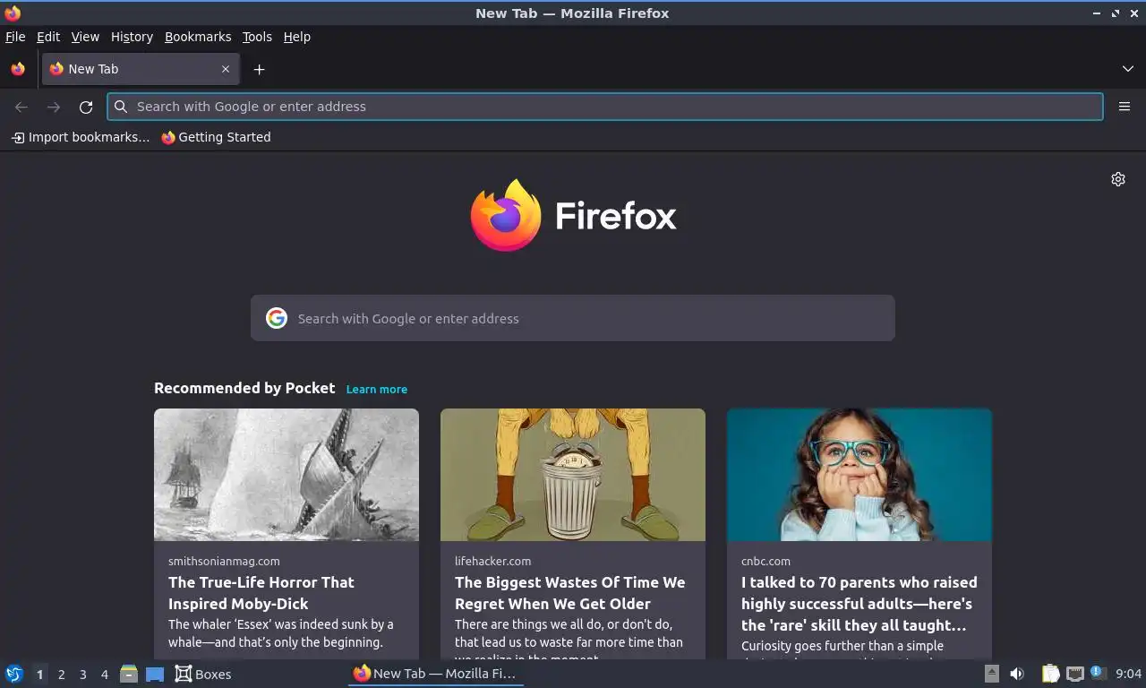Screen dimensions: 1146x688
Task: Click the forward navigation arrow
Action: click(54, 107)
